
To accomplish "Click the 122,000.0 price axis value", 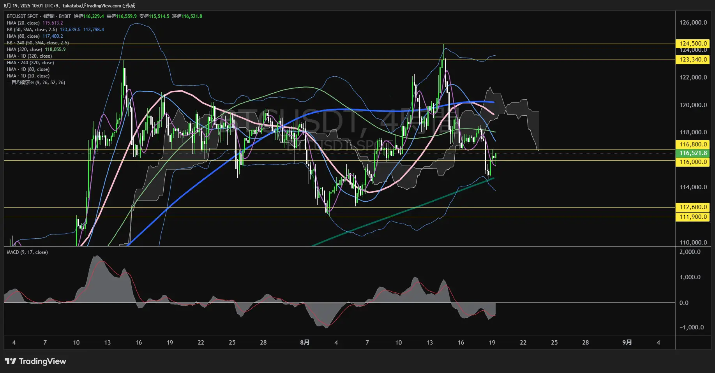I will coord(693,77).
